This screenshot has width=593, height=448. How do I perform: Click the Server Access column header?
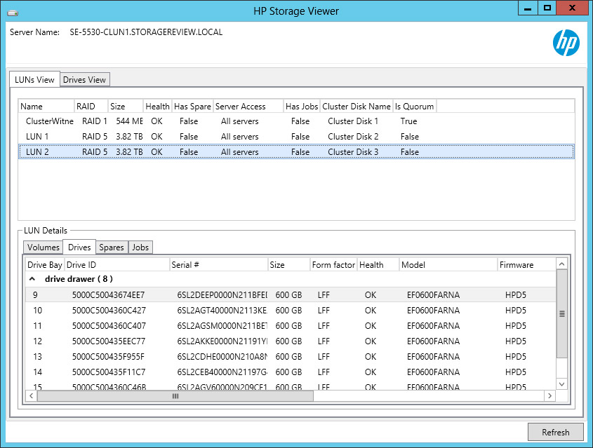click(248, 107)
